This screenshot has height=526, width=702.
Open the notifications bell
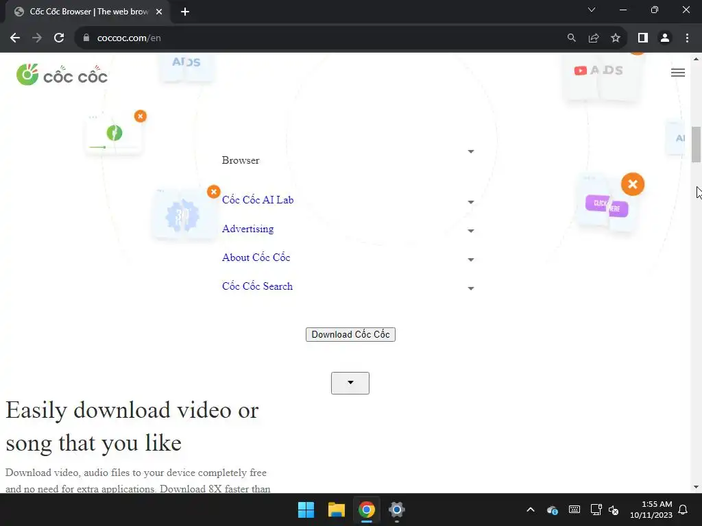(683, 510)
